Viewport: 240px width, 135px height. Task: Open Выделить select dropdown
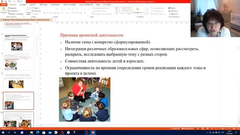click(174, 14)
